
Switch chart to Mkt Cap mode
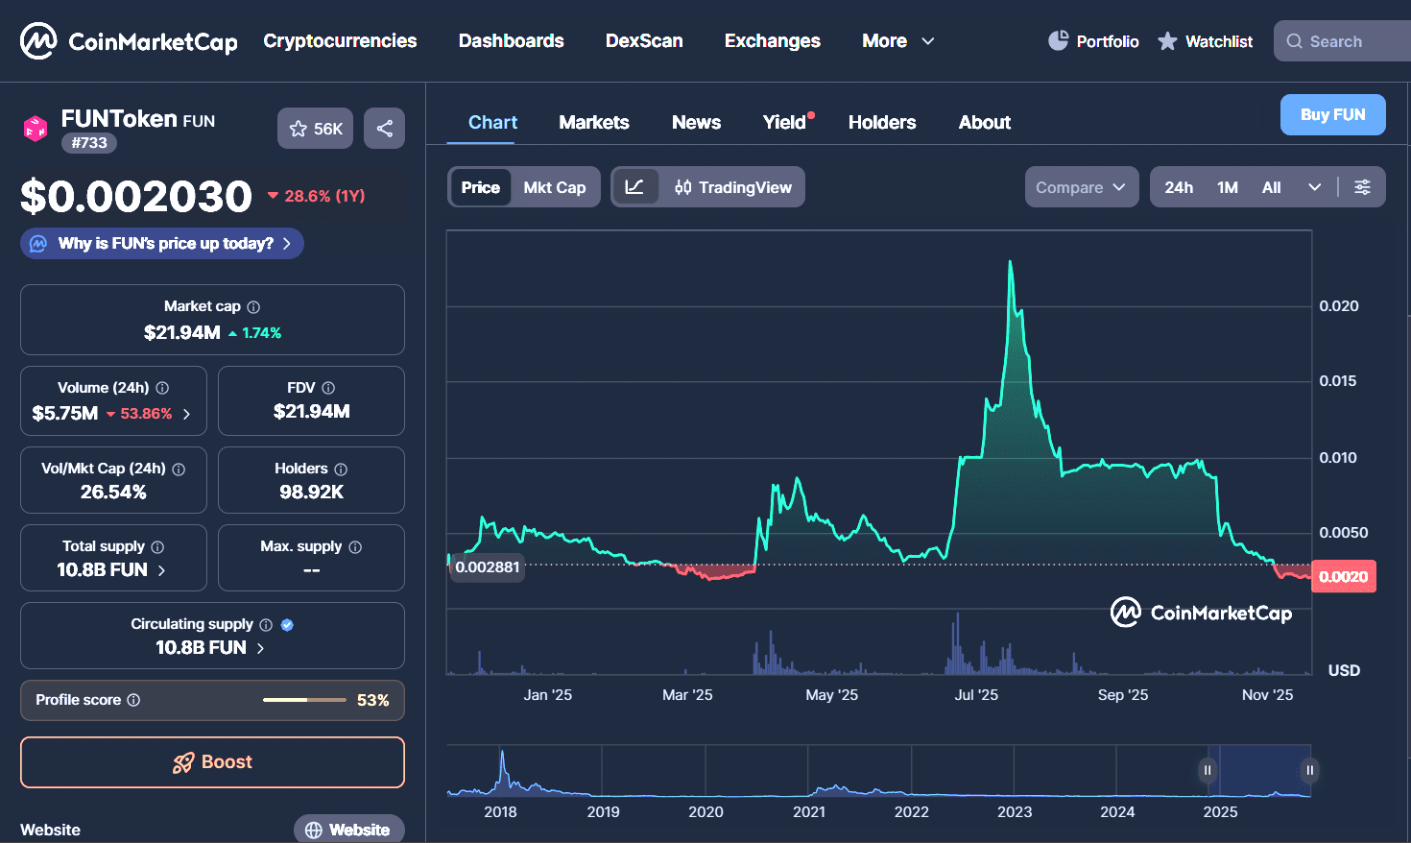[x=555, y=187]
